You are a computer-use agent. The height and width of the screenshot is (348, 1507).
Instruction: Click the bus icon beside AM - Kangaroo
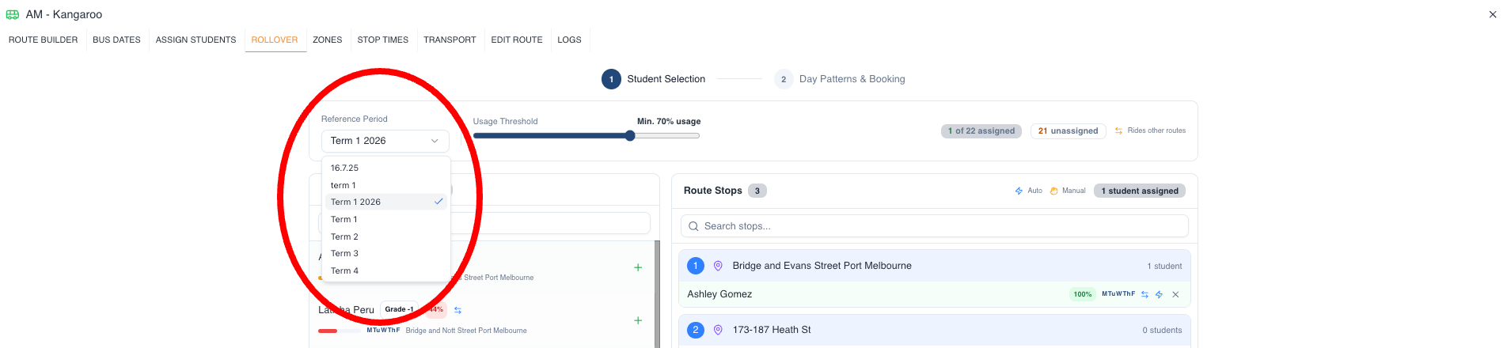pos(13,14)
